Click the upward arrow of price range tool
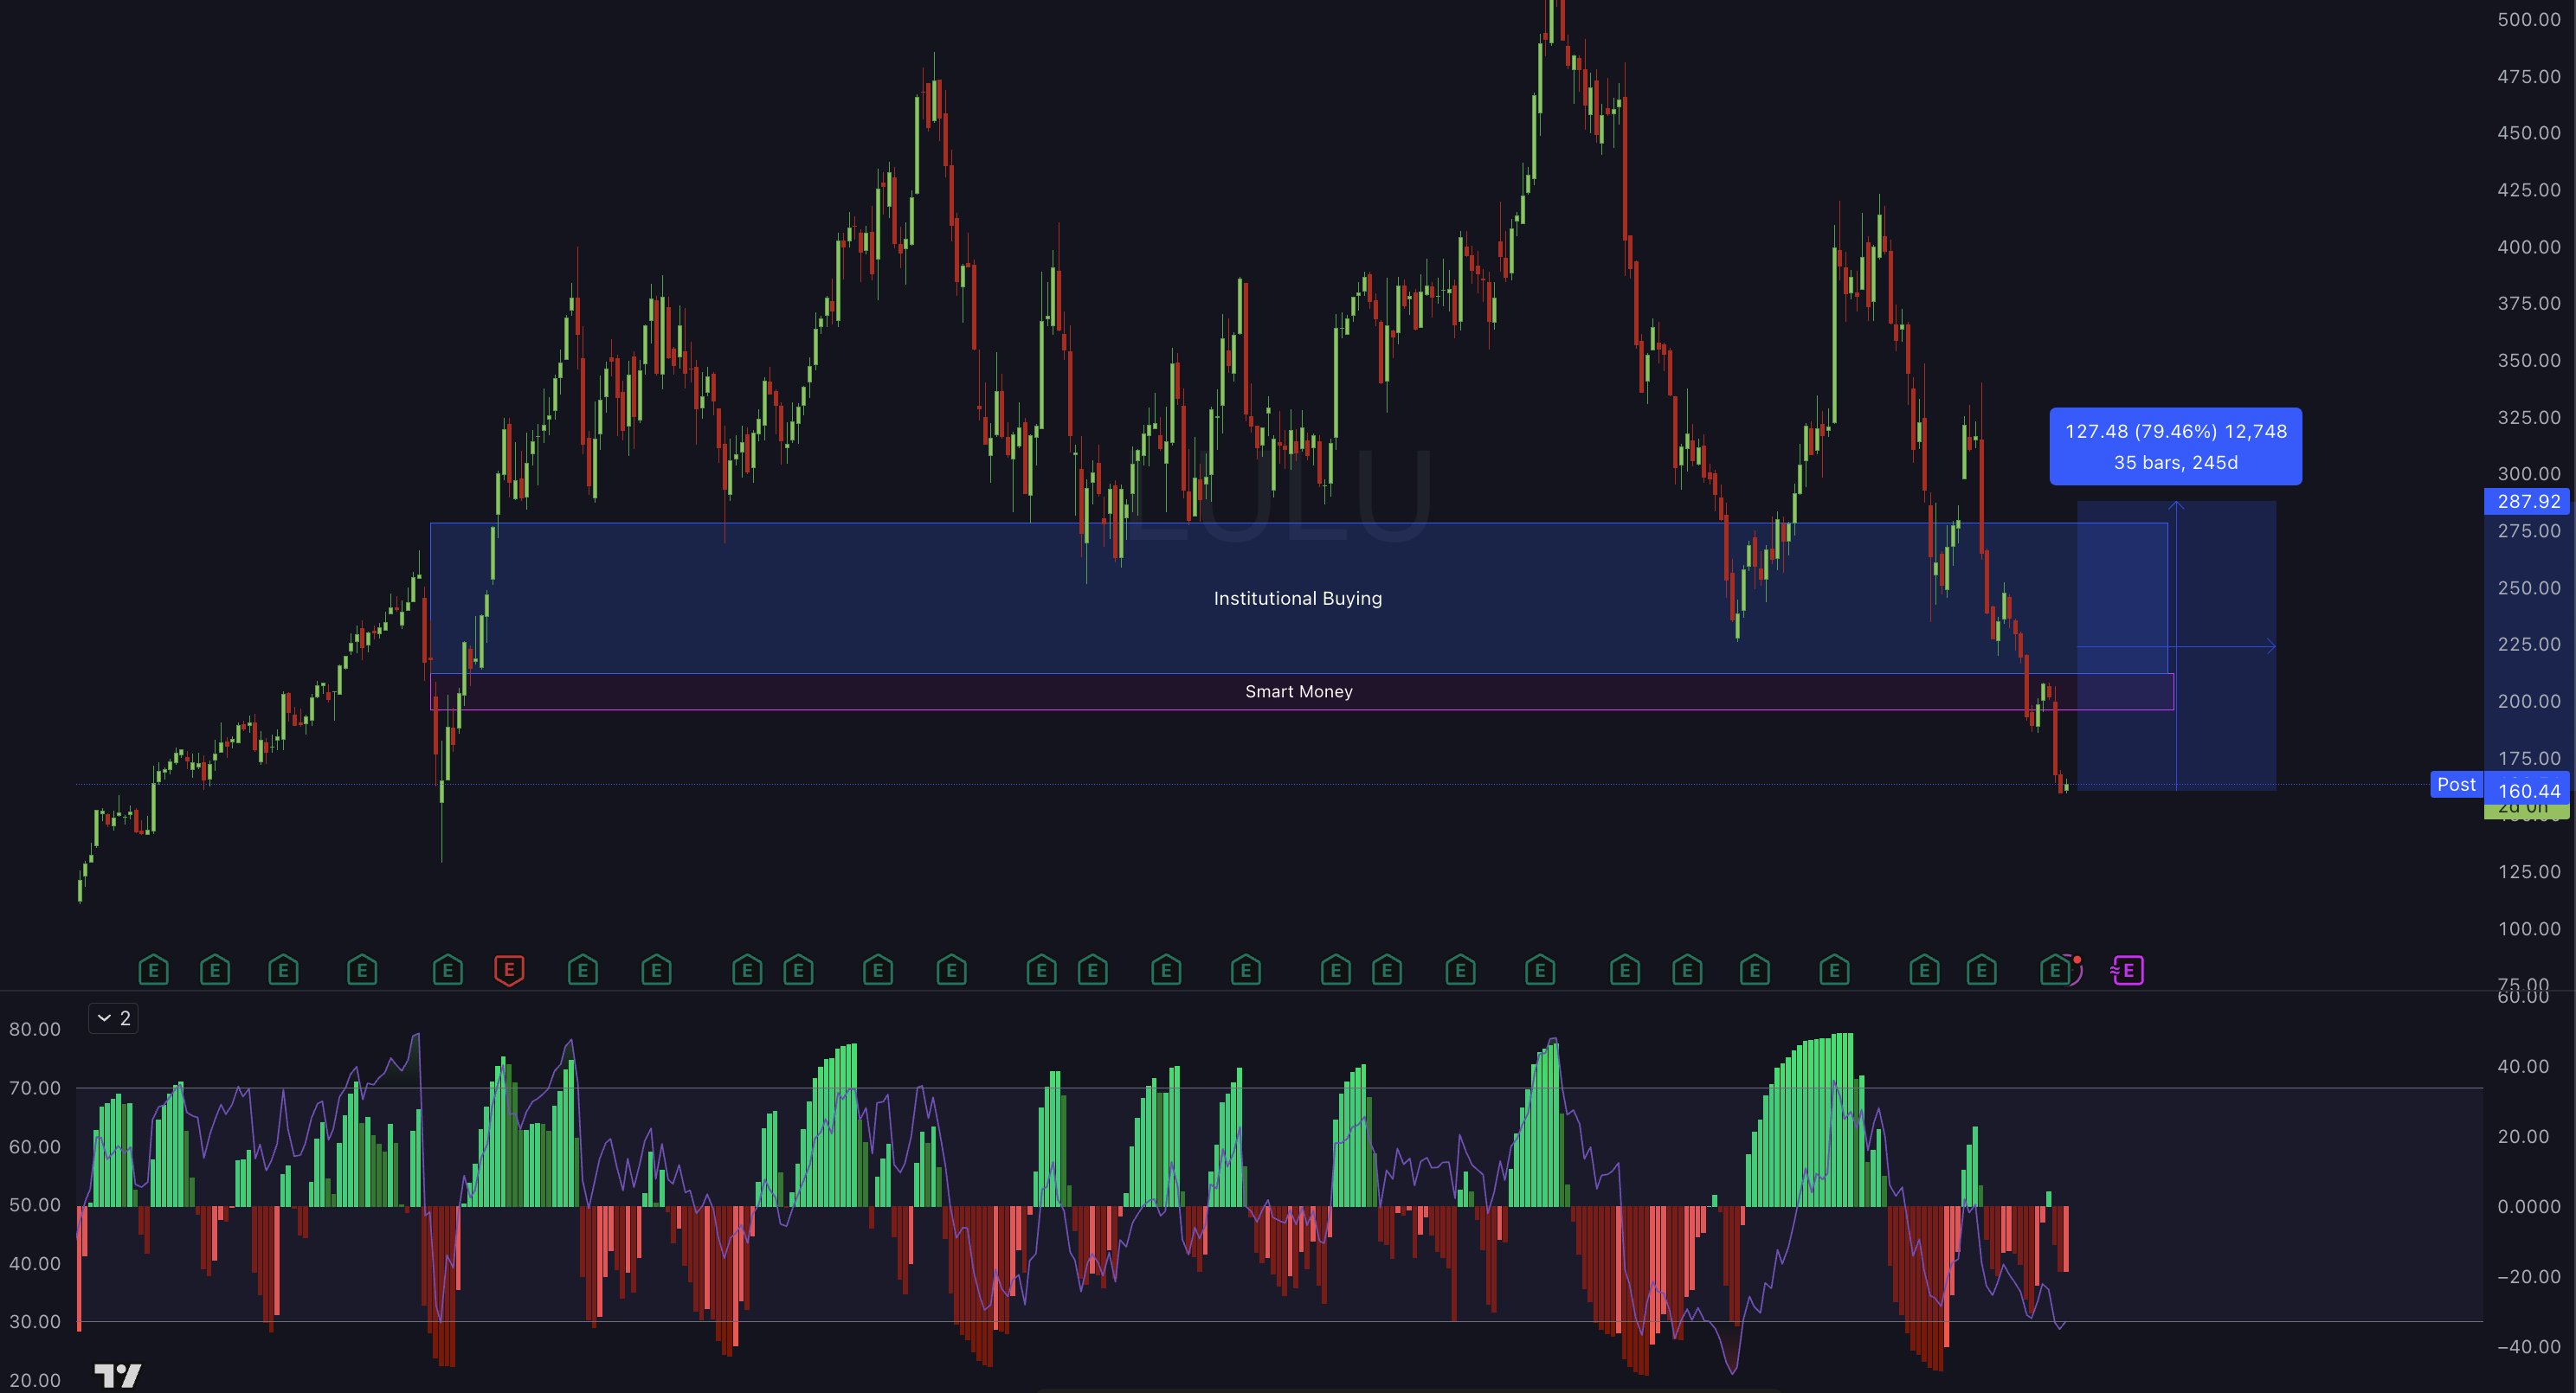This screenshot has height=1393, width=2576. 2176,508
